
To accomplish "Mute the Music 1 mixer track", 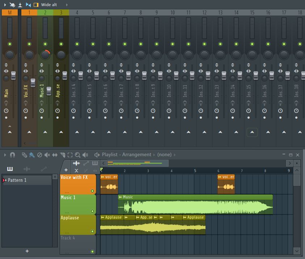I will [45, 44].
